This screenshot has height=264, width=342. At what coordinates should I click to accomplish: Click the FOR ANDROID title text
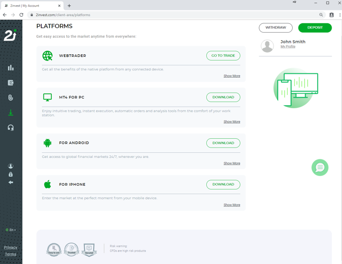click(x=74, y=143)
